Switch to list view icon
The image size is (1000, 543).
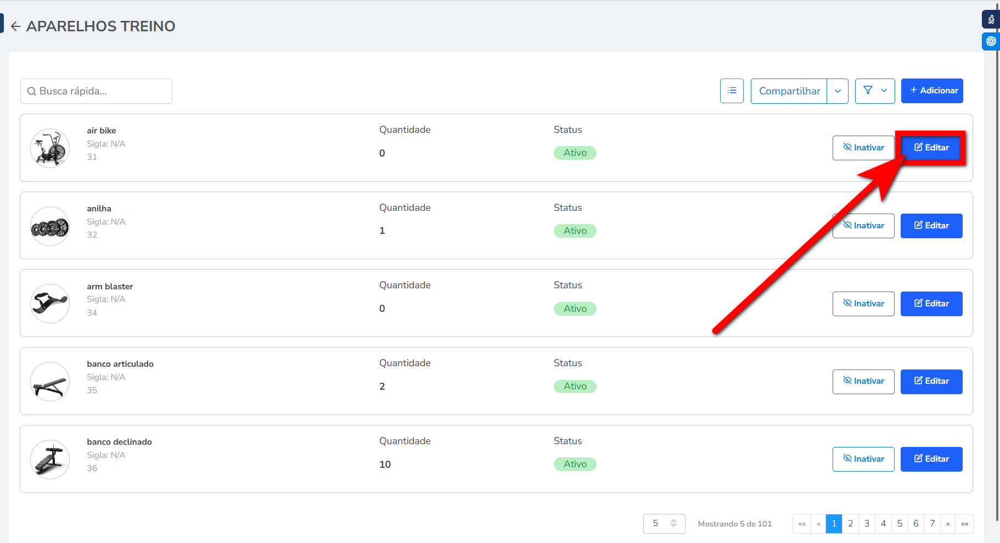point(732,91)
